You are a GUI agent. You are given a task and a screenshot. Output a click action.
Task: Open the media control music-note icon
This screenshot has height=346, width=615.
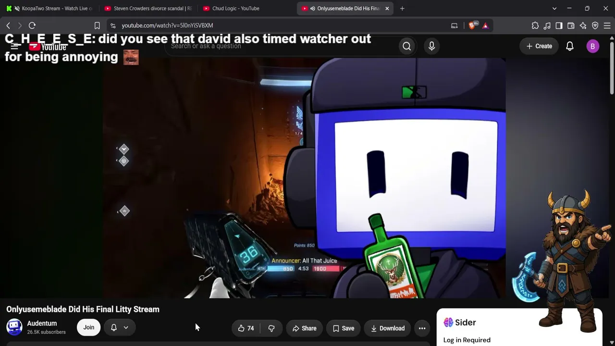pos(547,25)
